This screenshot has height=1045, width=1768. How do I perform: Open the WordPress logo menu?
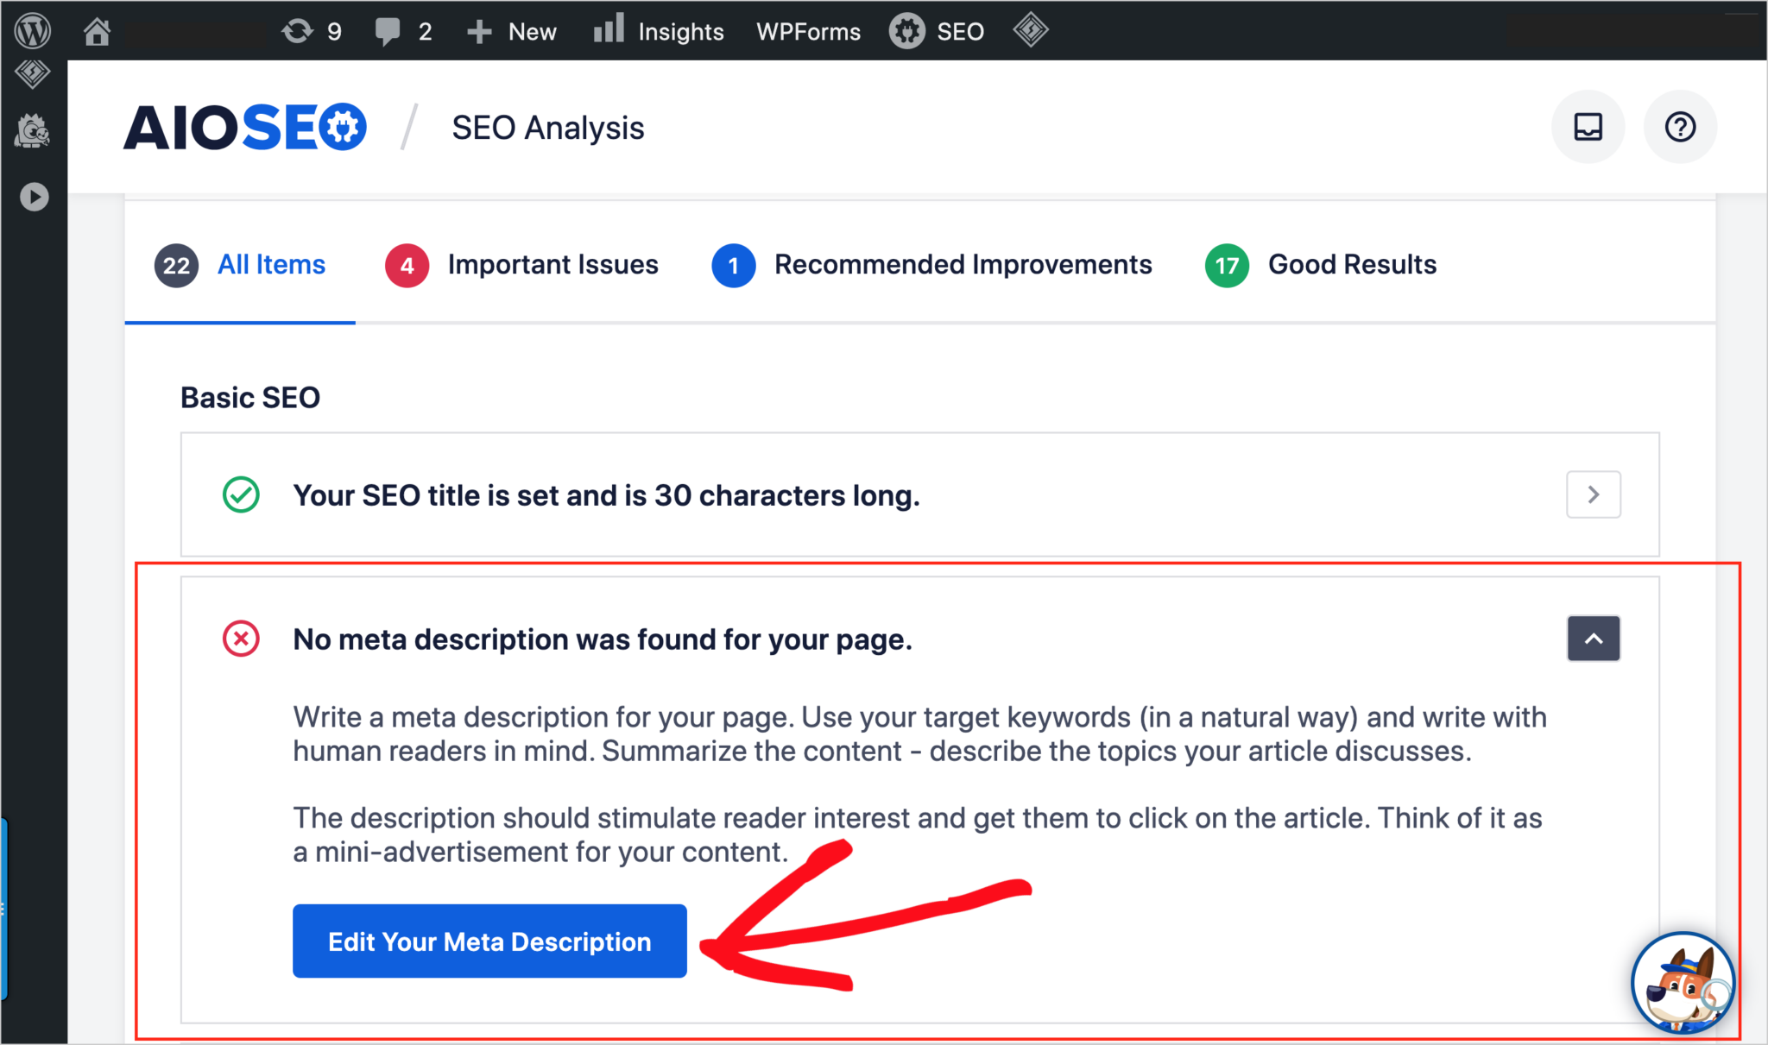[x=33, y=31]
